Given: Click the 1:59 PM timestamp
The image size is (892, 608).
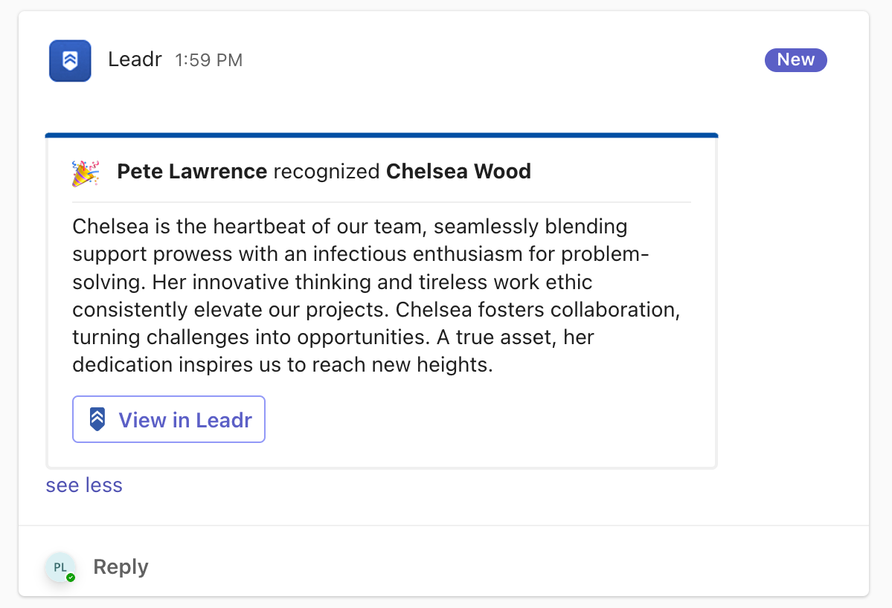Looking at the screenshot, I should (209, 60).
